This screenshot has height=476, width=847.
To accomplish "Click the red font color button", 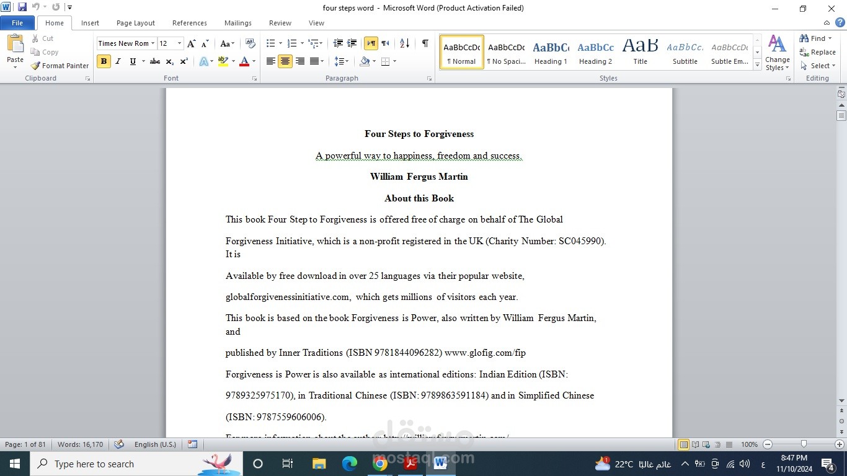I will [x=244, y=61].
